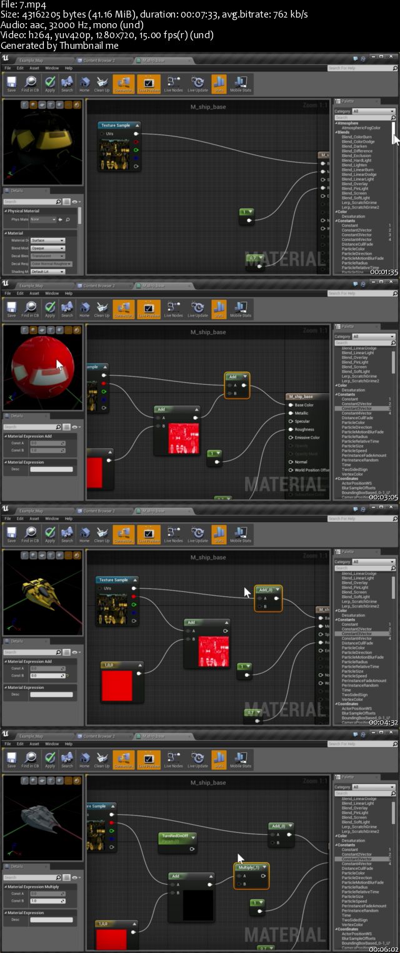The width and height of the screenshot is (400, 953).
Task: Click Const B value field in 00:06:02 frame
Action: [x=47, y=901]
